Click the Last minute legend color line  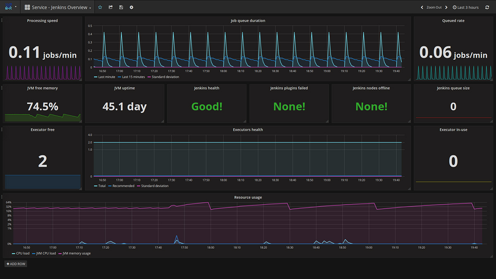coord(95,77)
